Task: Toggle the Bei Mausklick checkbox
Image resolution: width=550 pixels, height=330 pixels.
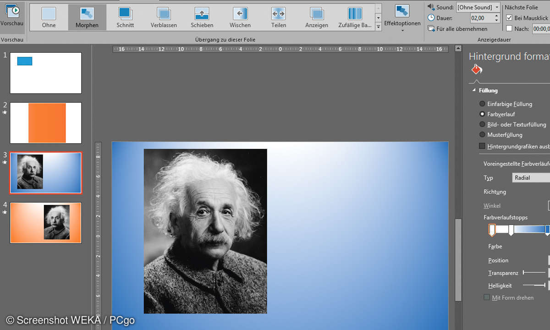Action: coord(509,18)
